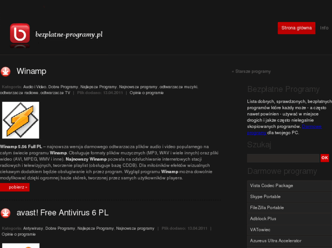This screenshot has height=248, width=332.
Task: Click the OK search button
Action: [325, 158]
